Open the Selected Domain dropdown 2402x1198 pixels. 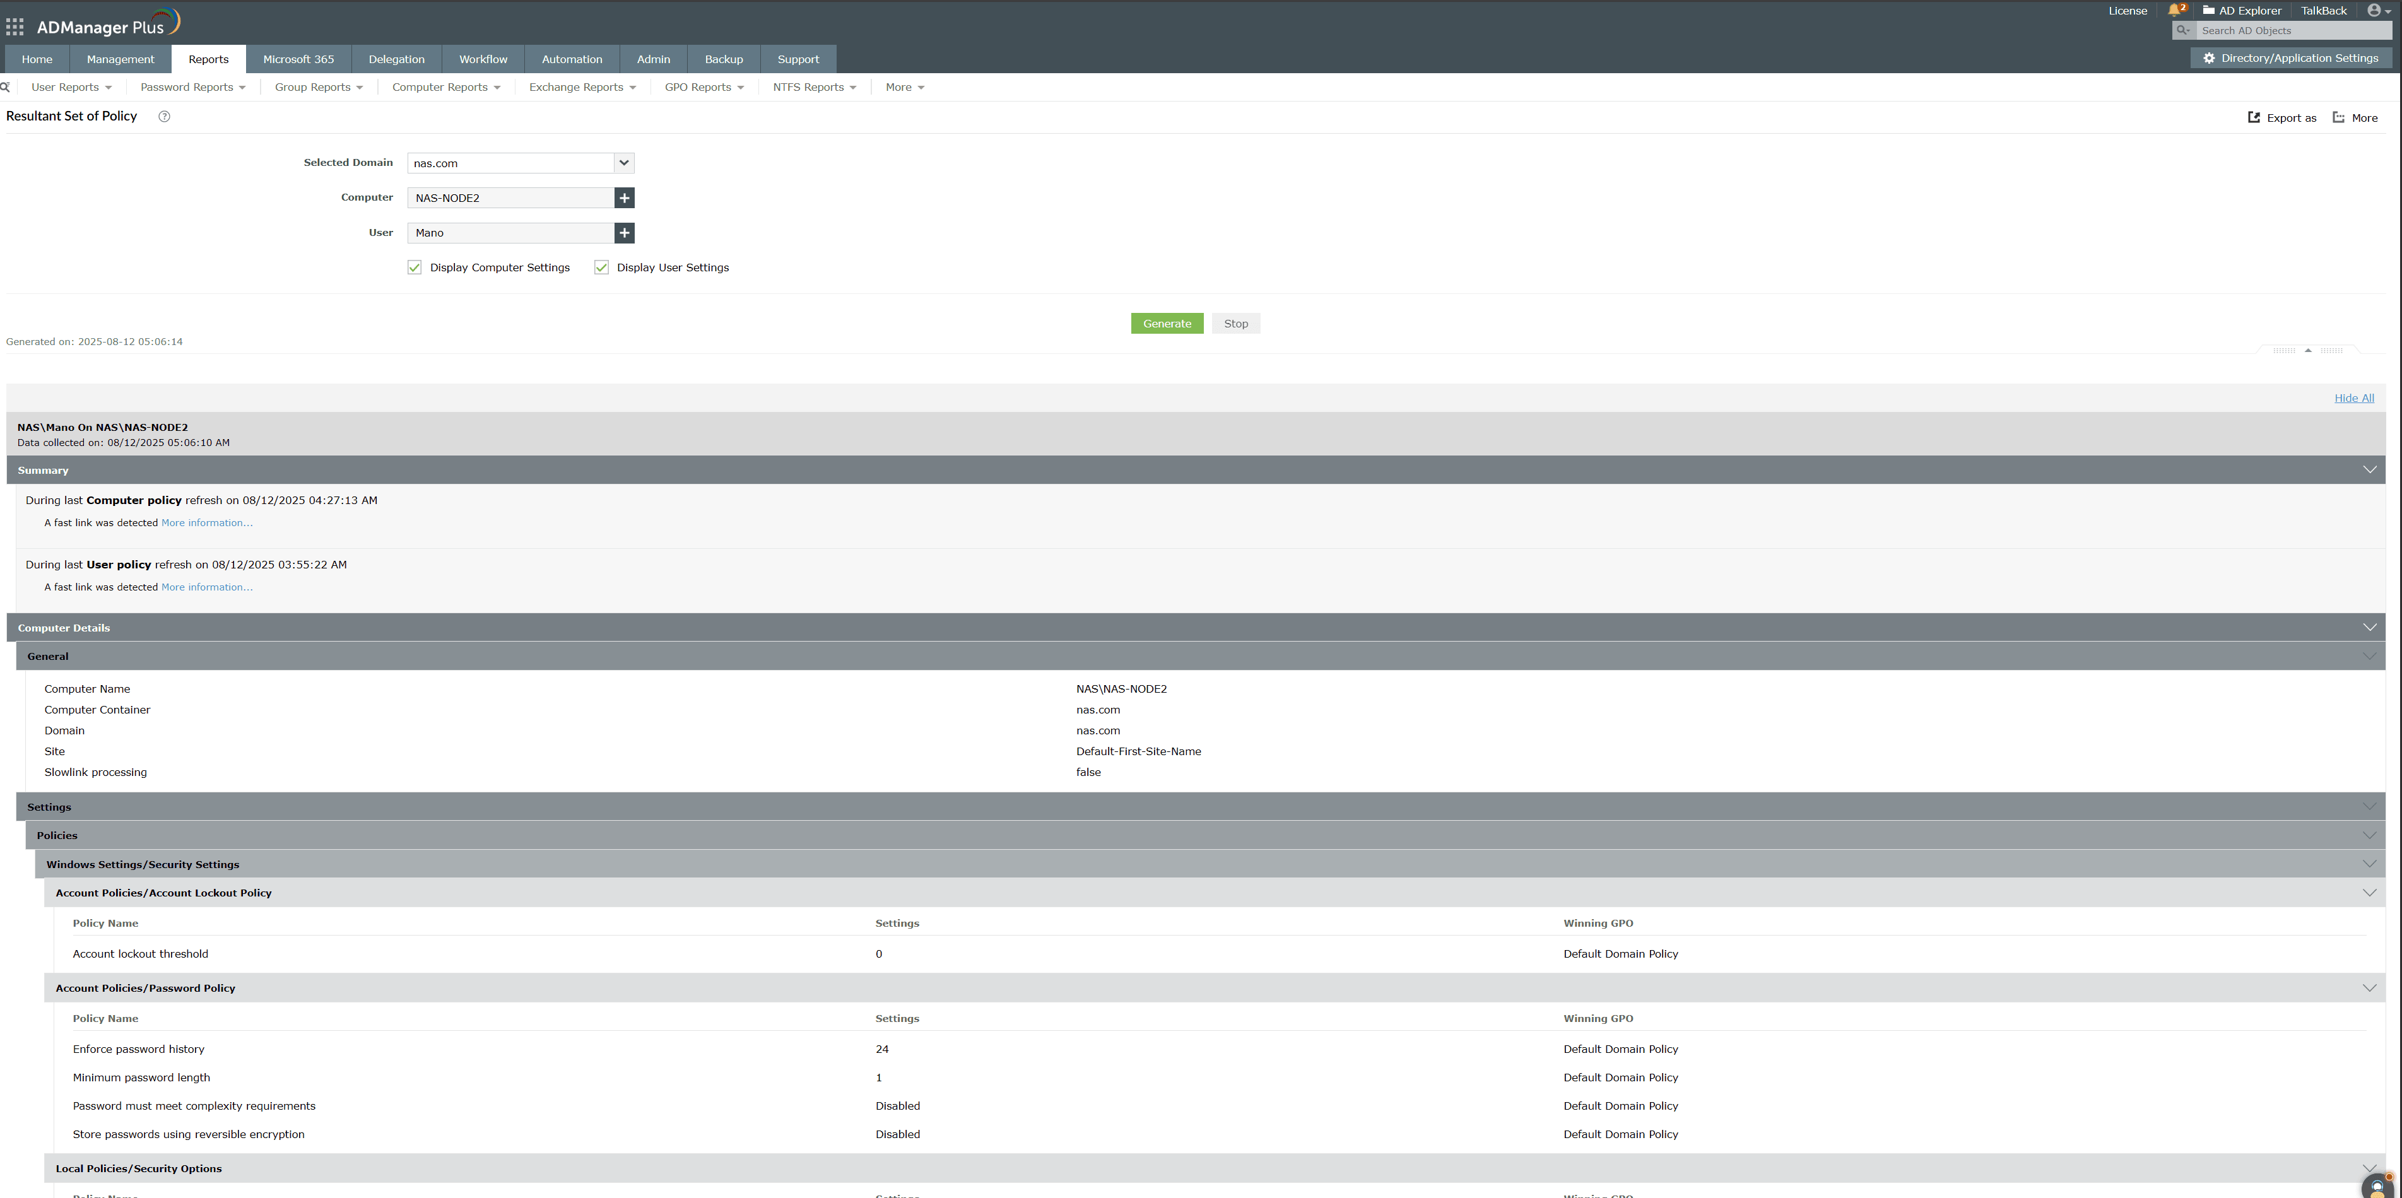(x=623, y=162)
